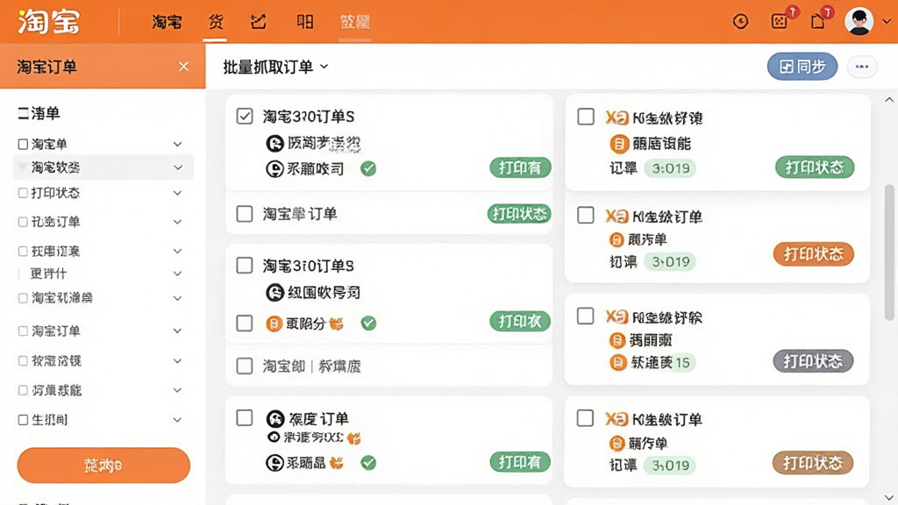
Task: Uncheck the ticked order card checkbox
Action: click(x=245, y=117)
